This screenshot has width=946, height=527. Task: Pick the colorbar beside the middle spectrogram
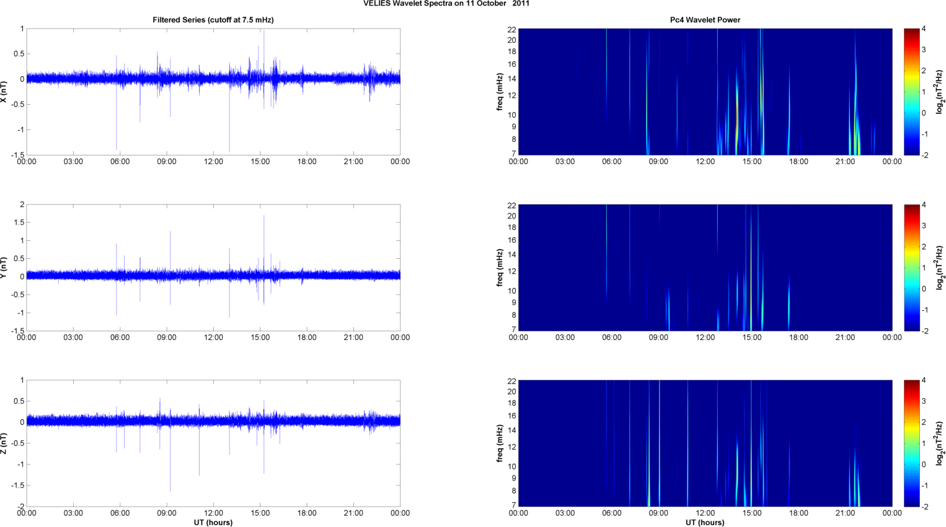click(x=911, y=268)
